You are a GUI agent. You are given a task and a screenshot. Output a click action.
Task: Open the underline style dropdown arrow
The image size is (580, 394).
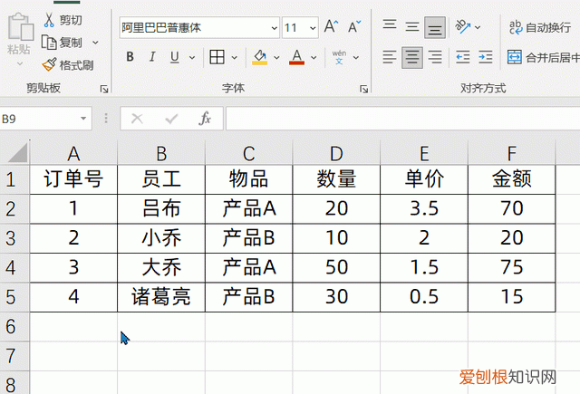192,57
